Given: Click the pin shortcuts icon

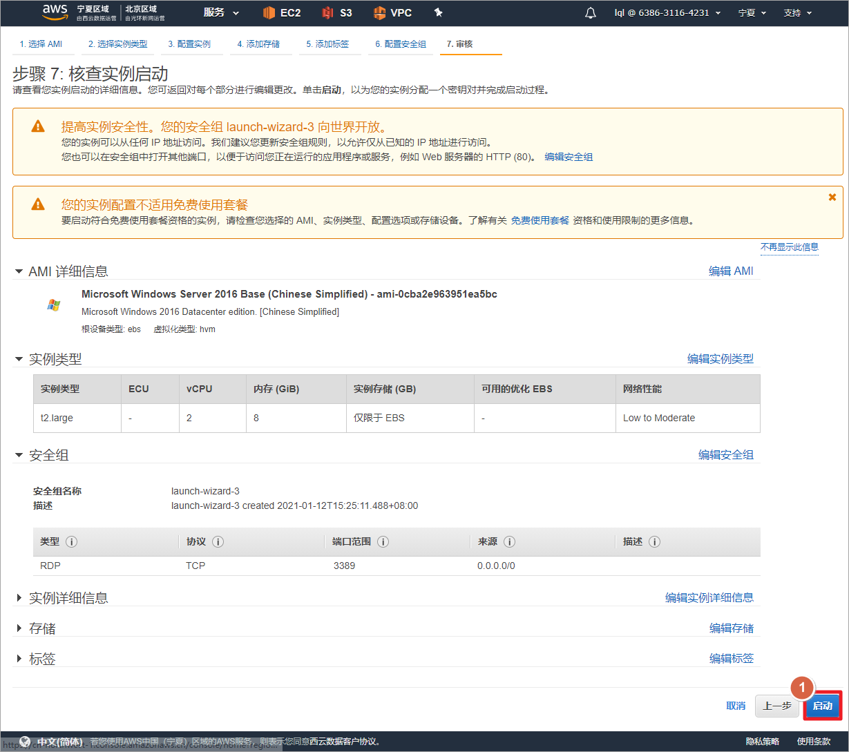Looking at the screenshot, I should (x=438, y=12).
